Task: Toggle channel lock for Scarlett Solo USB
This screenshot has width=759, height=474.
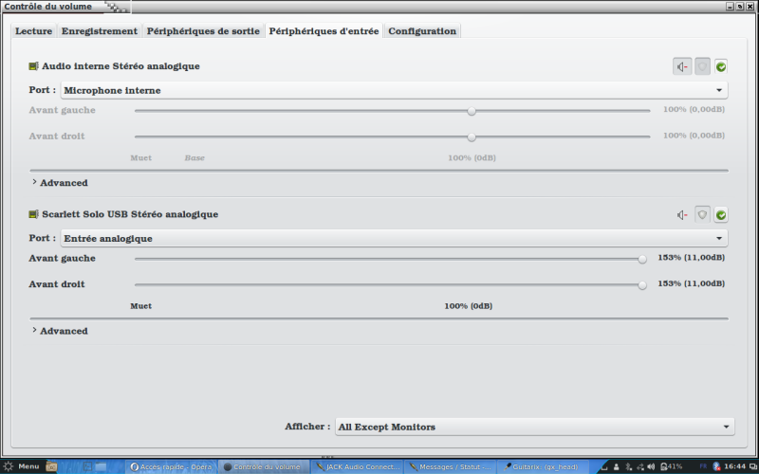Action: (x=702, y=215)
